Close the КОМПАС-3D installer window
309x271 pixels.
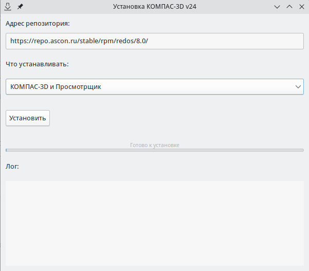pyautogui.click(x=301, y=7)
